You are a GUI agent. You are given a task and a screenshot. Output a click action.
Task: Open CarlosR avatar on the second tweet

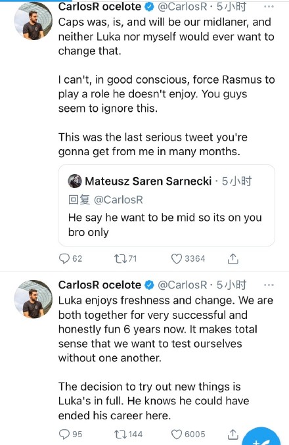click(x=33, y=299)
